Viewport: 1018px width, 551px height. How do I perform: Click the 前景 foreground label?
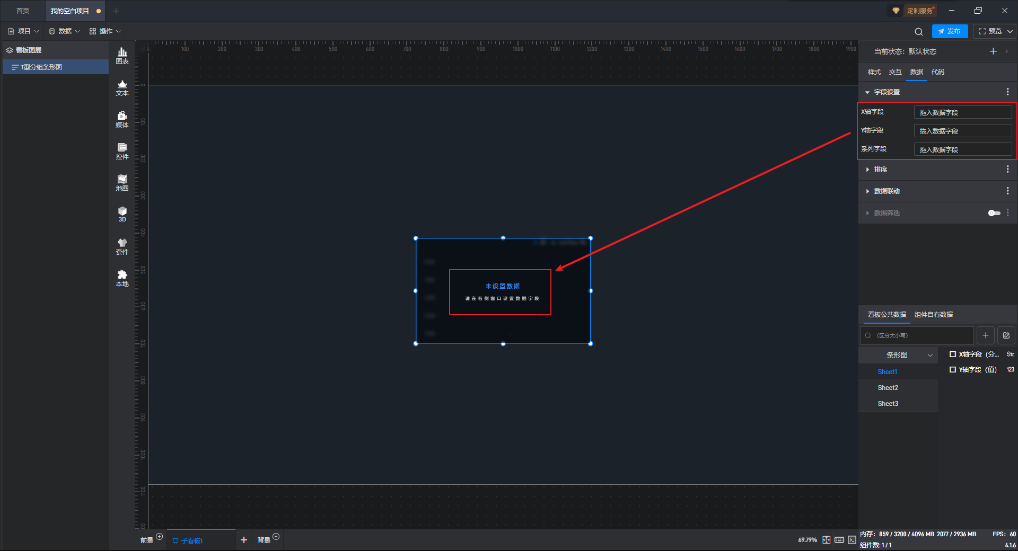(x=146, y=540)
